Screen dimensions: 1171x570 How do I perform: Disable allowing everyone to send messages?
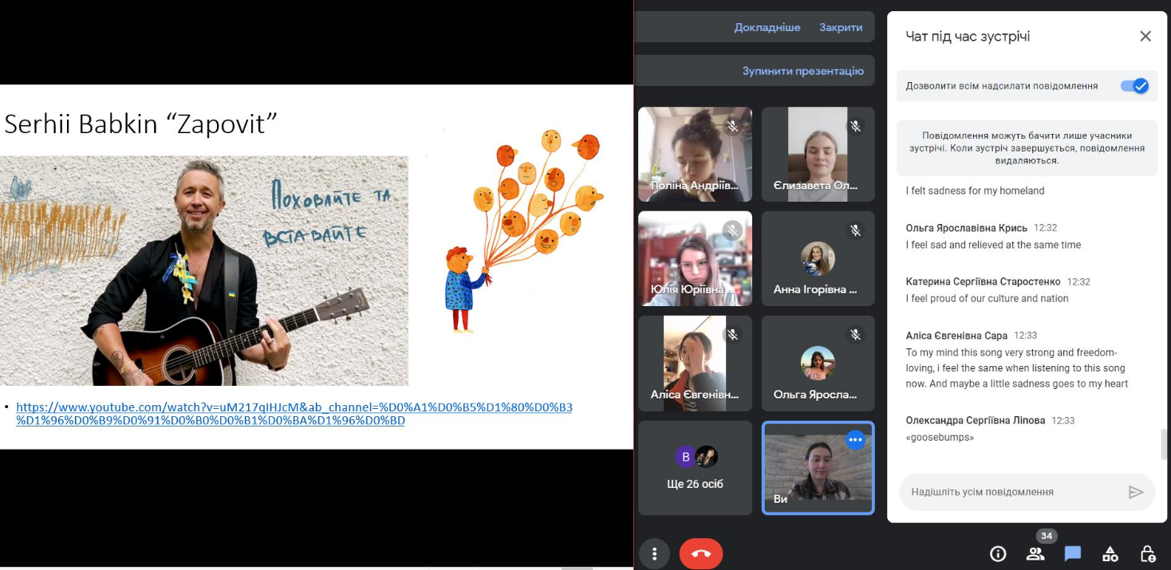tap(1134, 86)
